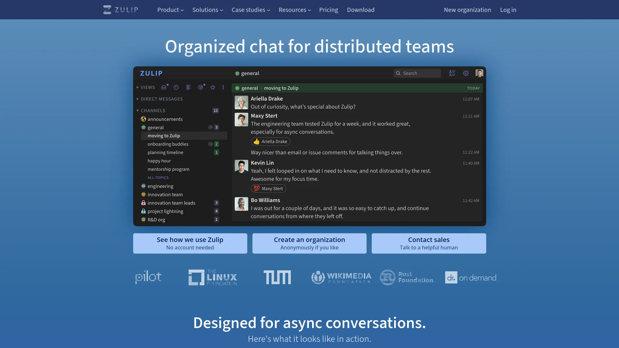
Task: Click the views more-options kebab icon
Action: click(223, 87)
